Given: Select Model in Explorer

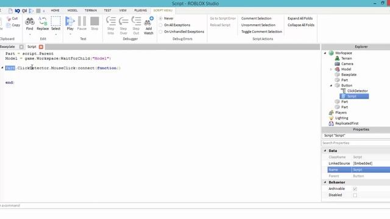Looking at the screenshot, I should [x=346, y=69].
